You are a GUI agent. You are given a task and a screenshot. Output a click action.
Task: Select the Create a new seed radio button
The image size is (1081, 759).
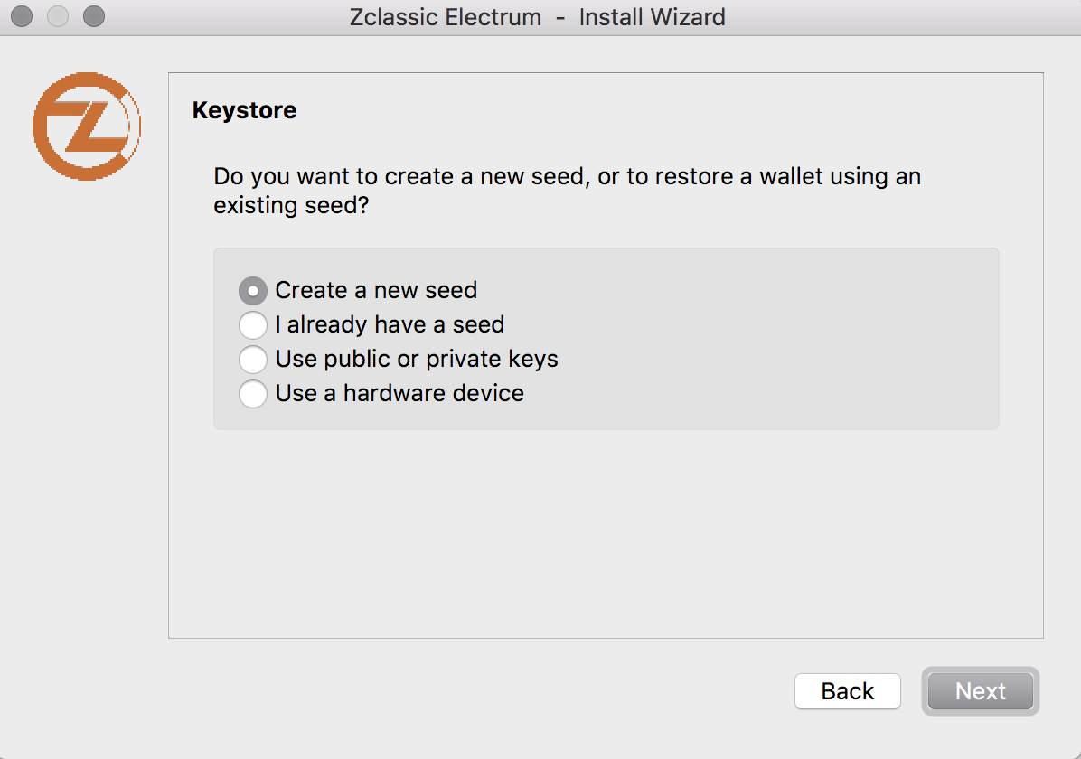[x=253, y=291]
